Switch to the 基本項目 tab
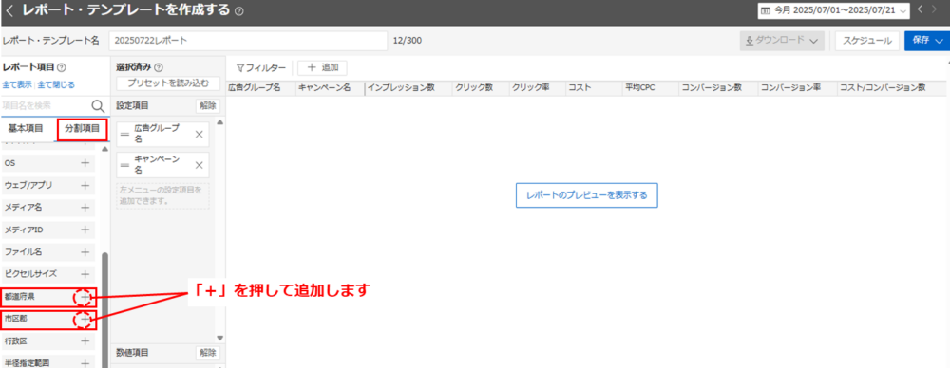The image size is (950, 368). 26,129
